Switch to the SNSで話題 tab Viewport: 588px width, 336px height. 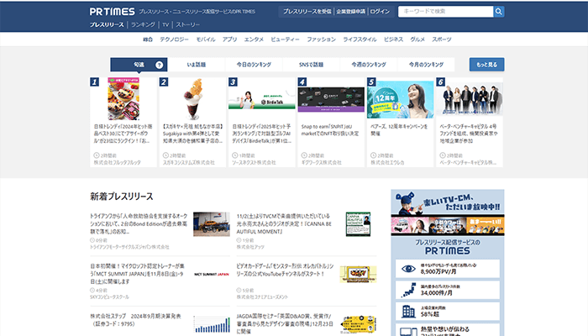point(312,65)
